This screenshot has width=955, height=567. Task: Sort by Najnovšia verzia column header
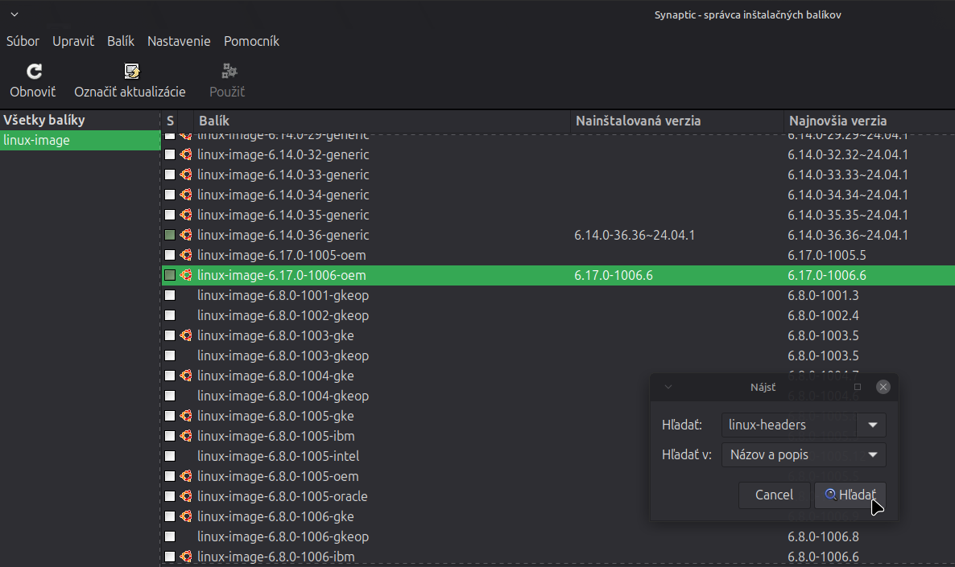837,121
